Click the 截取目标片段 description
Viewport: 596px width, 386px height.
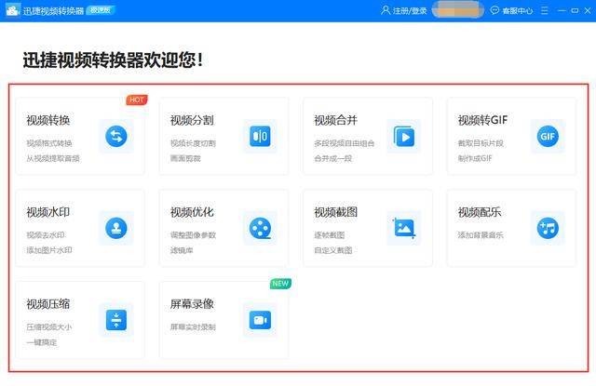point(481,143)
